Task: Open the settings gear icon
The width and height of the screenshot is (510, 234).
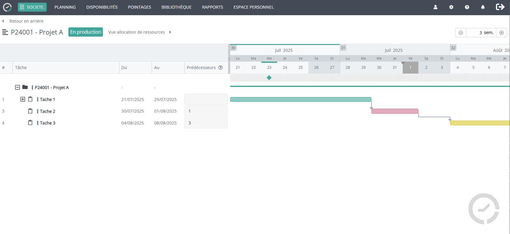Action: tap(451, 7)
